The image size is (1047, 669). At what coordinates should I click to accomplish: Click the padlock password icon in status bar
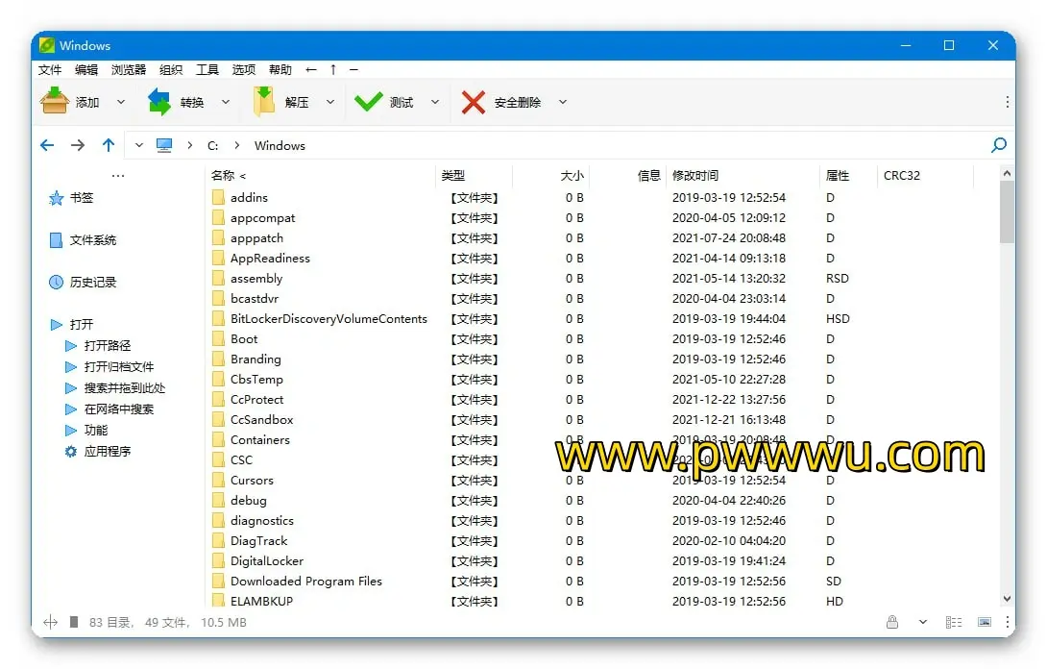tap(892, 622)
